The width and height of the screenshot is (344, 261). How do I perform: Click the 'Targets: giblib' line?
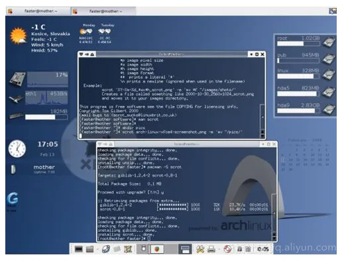pyautogui.click(x=137, y=176)
